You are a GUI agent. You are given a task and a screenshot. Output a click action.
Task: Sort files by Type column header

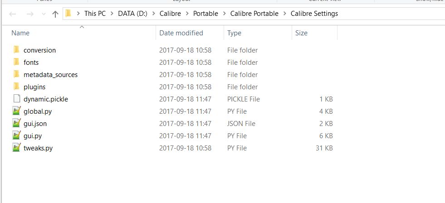click(x=234, y=33)
